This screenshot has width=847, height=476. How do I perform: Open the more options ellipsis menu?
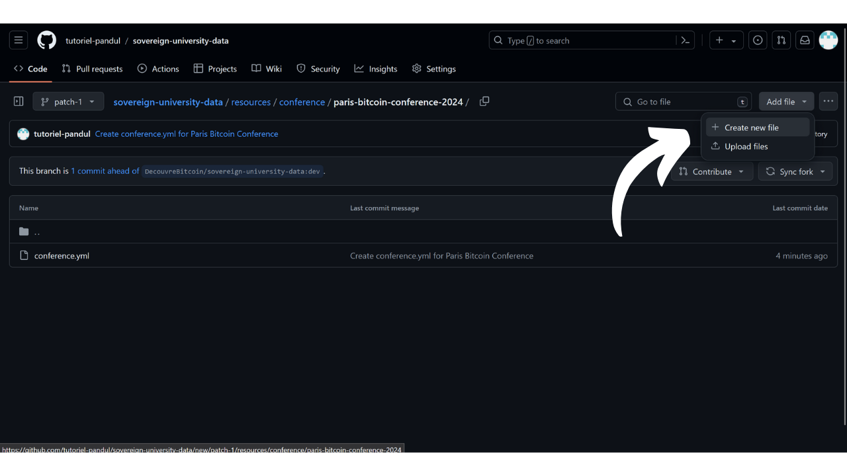[x=828, y=101]
